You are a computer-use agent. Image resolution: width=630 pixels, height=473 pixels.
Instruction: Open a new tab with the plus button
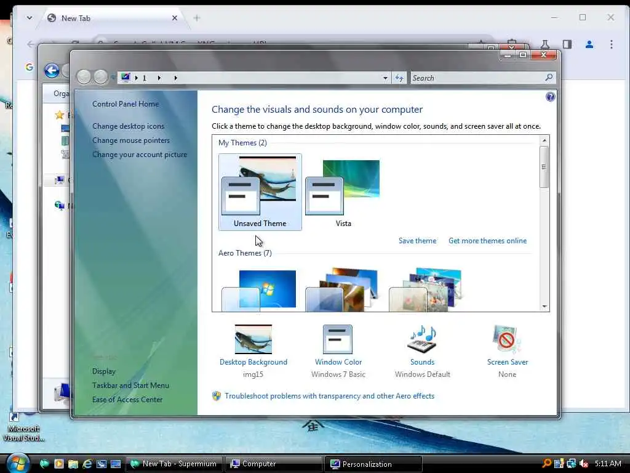tap(196, 18)
